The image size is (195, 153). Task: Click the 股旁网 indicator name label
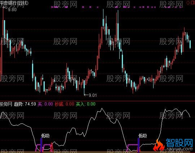(6, 104)
